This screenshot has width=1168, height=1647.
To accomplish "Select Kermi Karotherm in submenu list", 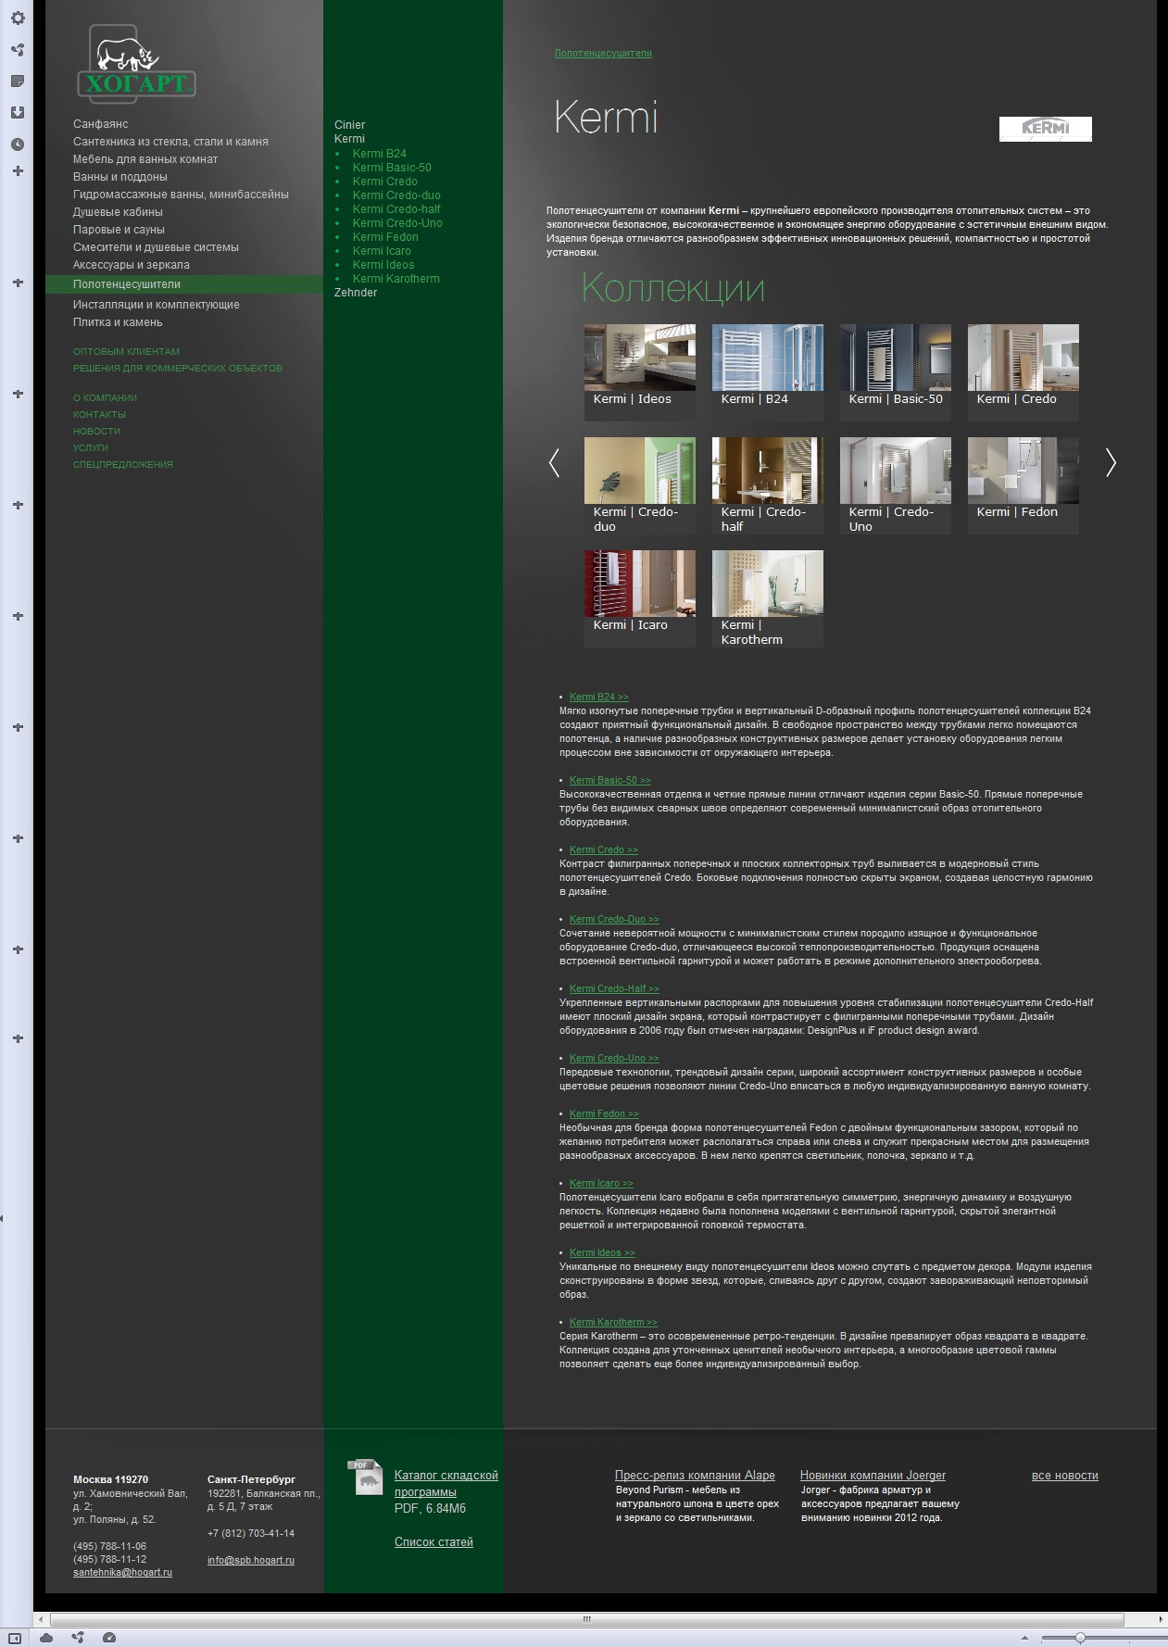I will [396, 279].
